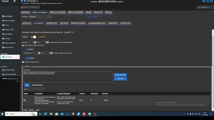Toggle the STATUS switch
214x120 pixels.
(33, 37)
